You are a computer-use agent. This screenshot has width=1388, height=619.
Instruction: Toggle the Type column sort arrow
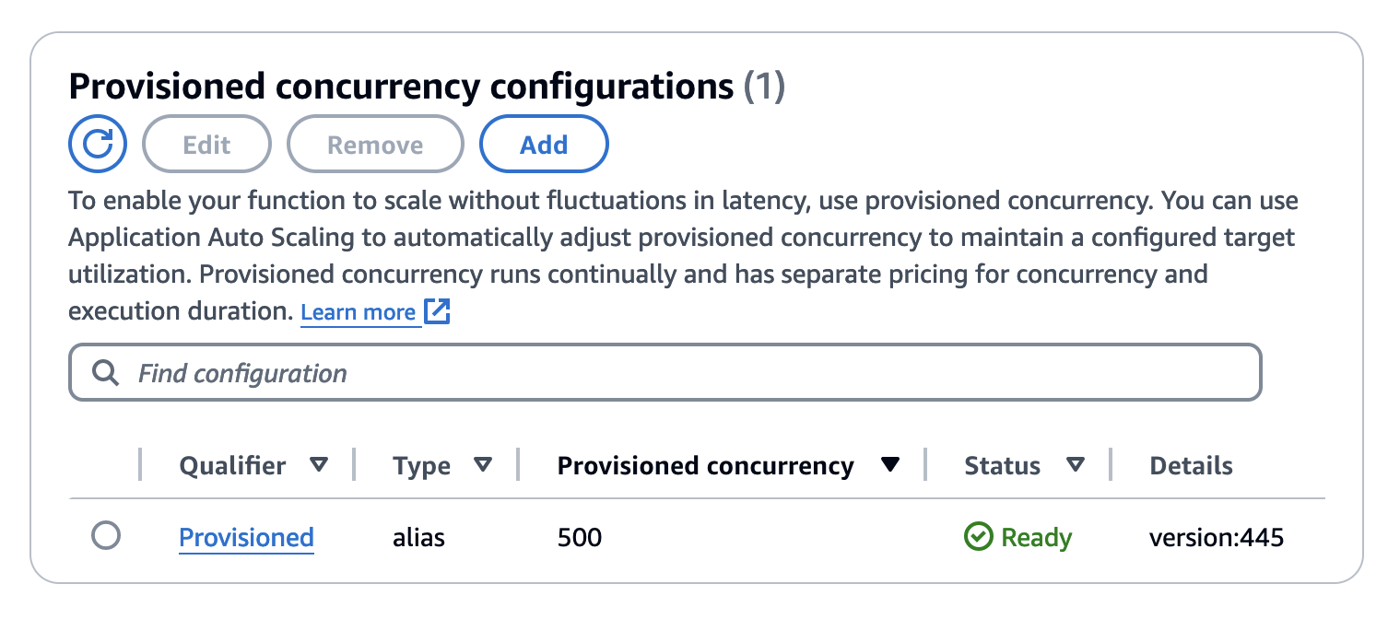point(482,465)
